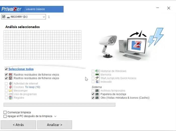Image resolution: width=176 pixels, height=131 pixels.
Task: Click the Uso de programas icon
Action: pos(10,94)
